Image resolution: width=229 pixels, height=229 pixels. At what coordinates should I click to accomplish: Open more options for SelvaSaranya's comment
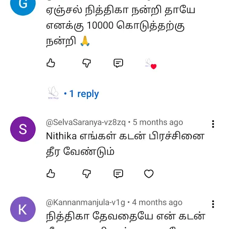point(213,124)
